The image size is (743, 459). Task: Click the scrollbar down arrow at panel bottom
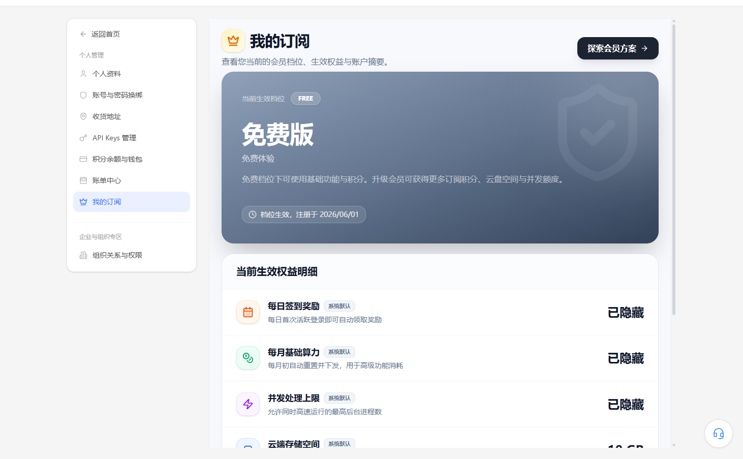pos(674,445)
